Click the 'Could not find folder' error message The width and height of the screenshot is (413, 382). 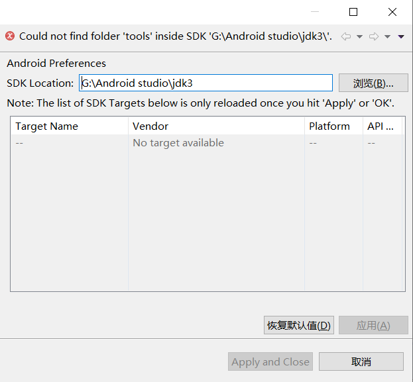point(176,36)
